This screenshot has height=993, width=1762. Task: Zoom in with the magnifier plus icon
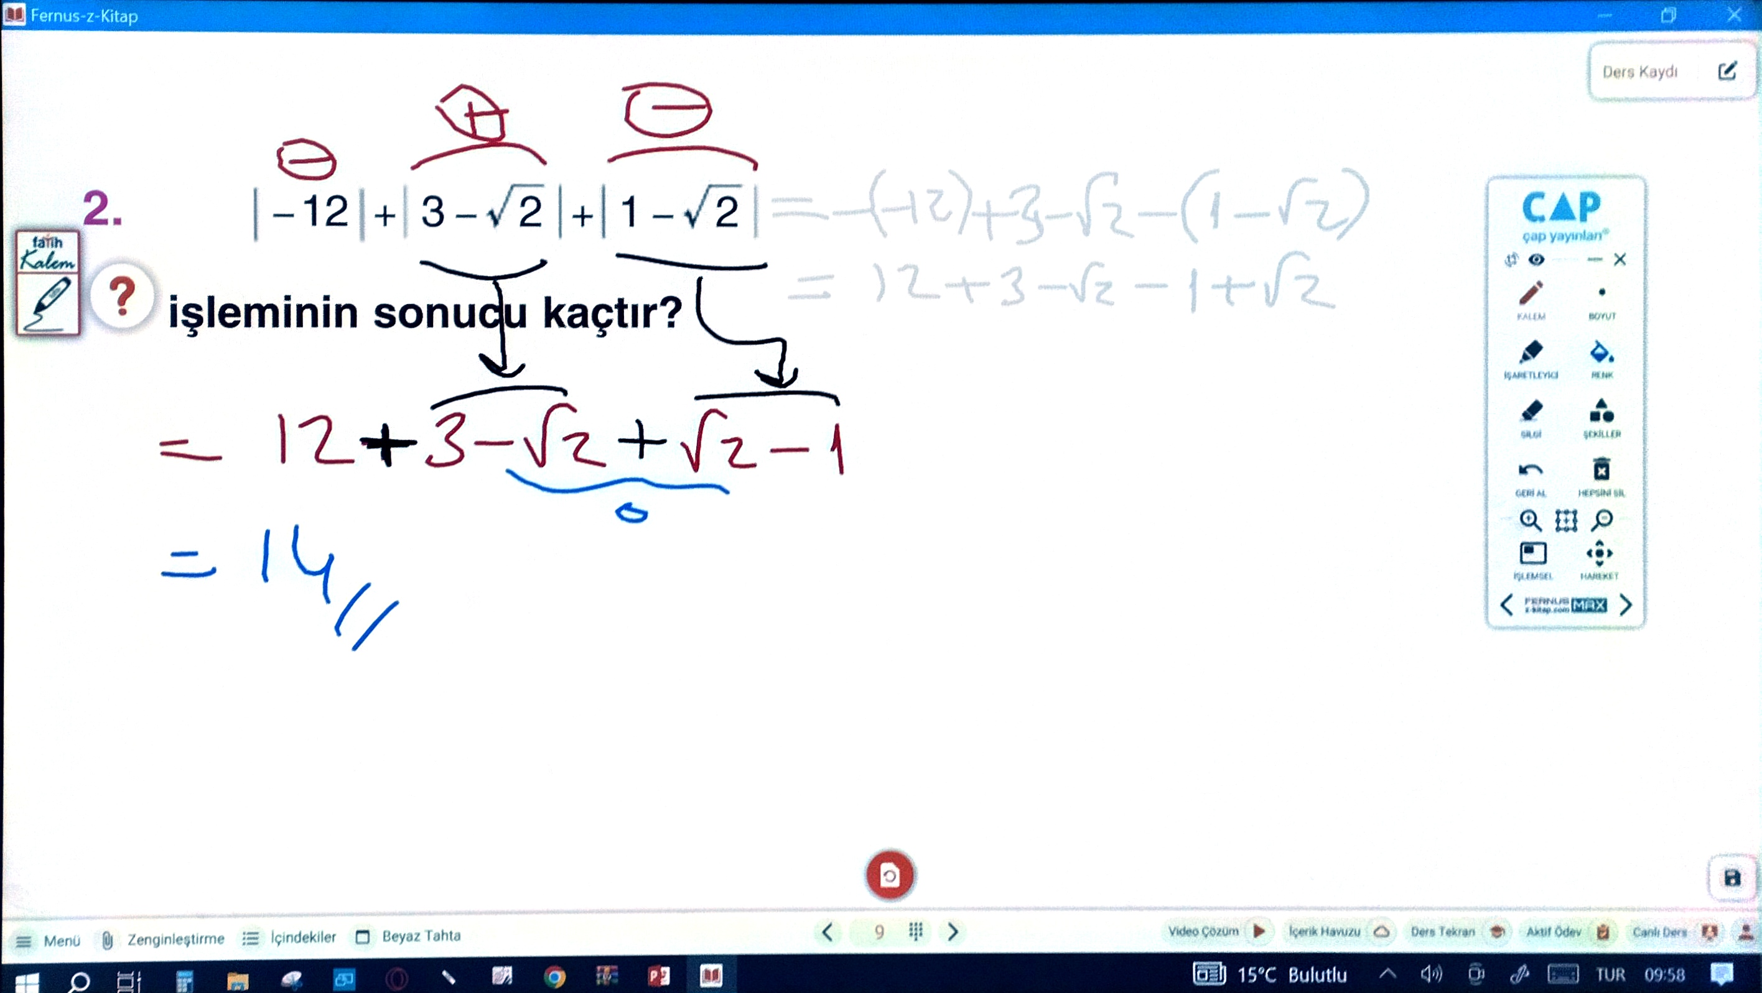(1530, 521)
